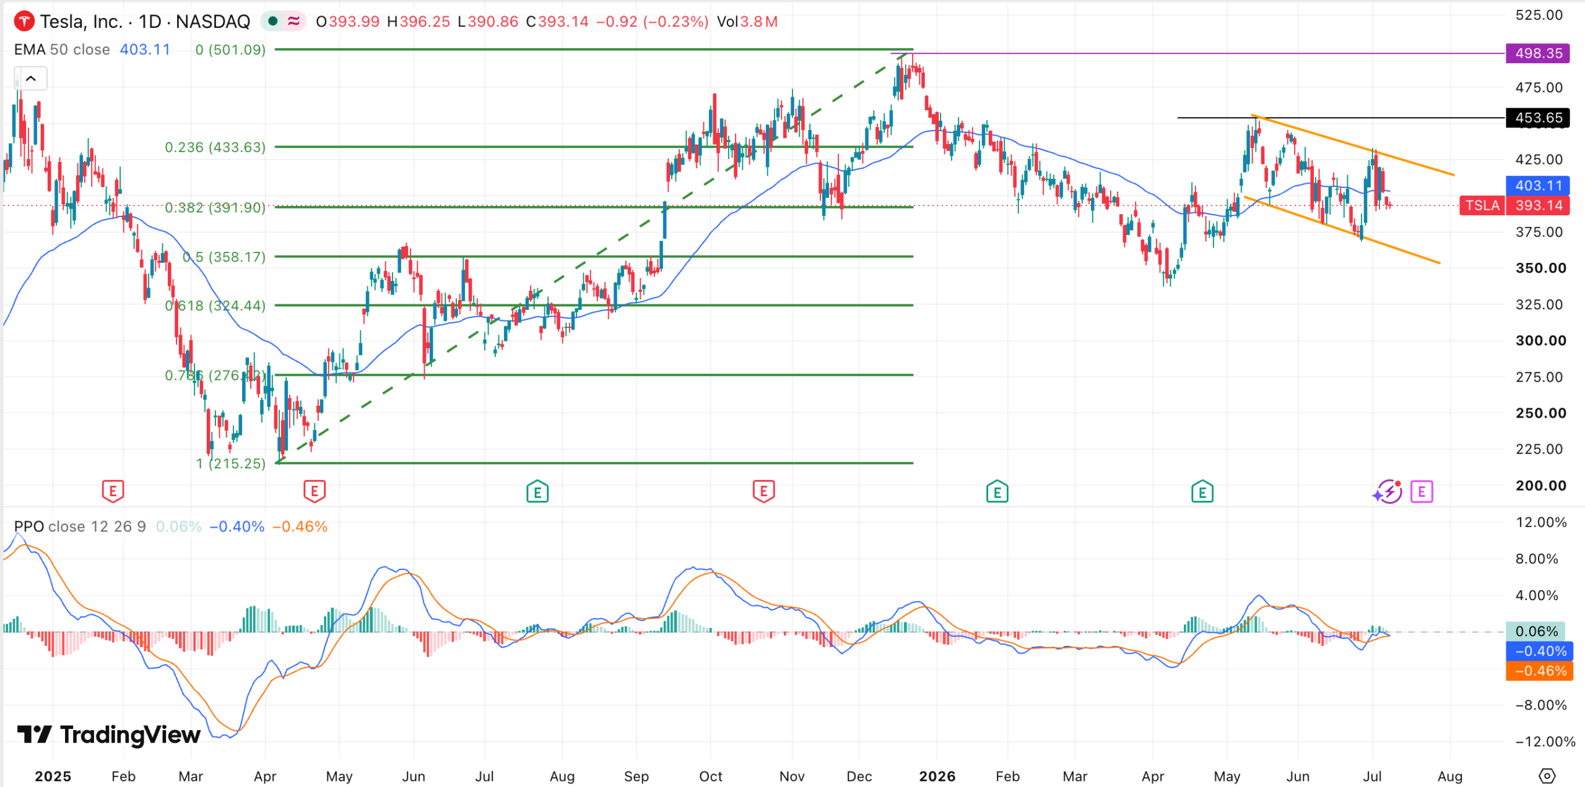
Task: Select the EMA 50 close indicator label
Action: pyautogui.click(x=62, y=49)
